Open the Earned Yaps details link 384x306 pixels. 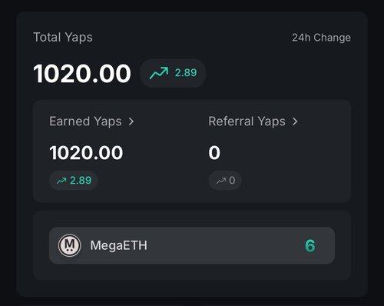tap(91, 121)
